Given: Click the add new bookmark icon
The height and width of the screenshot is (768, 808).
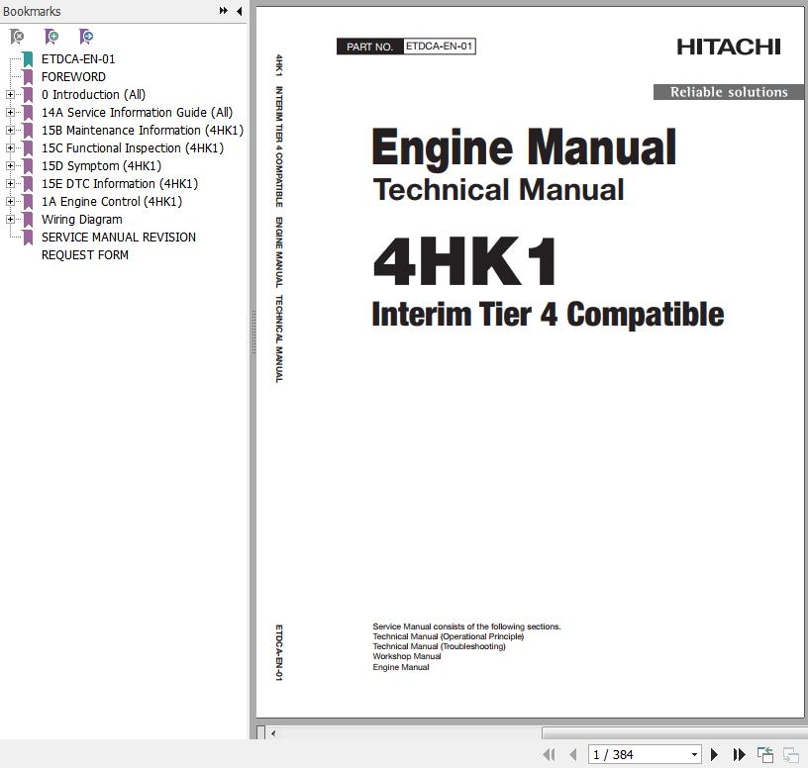Looking at the screenshot, I should click(51, 37).
